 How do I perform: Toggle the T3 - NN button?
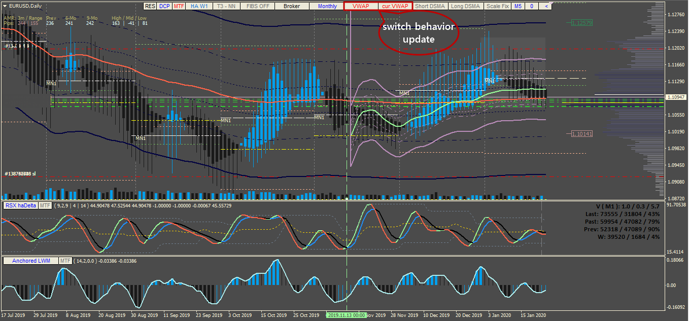226,6
